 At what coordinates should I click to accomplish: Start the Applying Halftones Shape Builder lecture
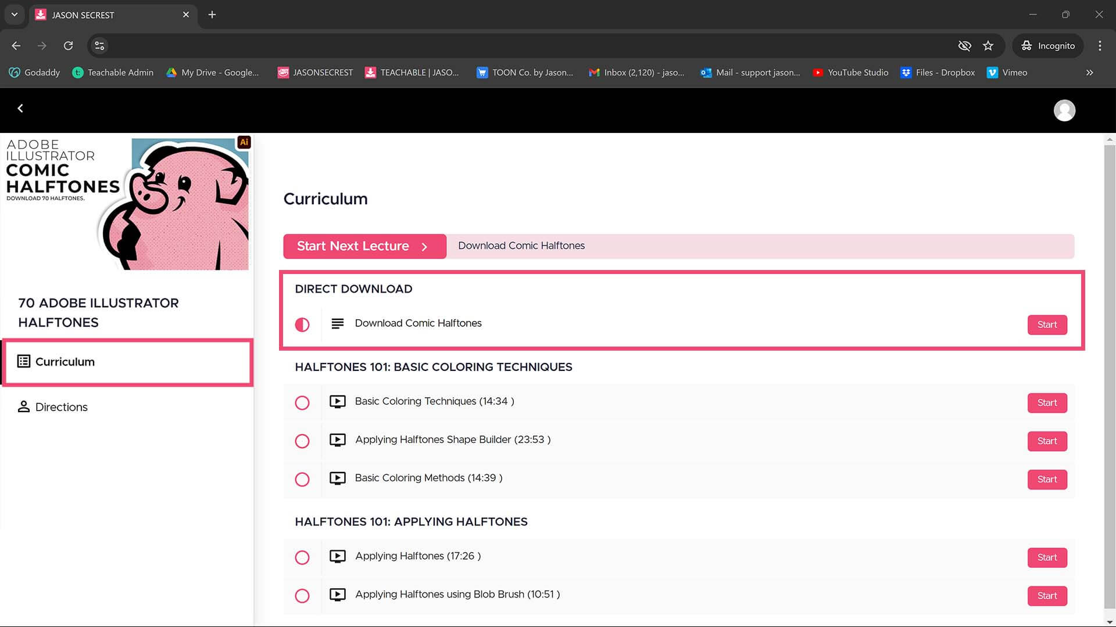point(1047,441)
